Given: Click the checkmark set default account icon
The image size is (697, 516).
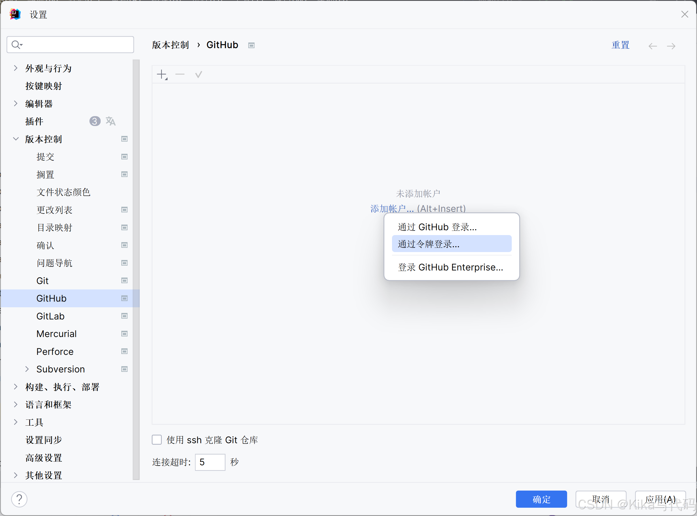Looking at the screenshot, I should click(x=198, y=74).
